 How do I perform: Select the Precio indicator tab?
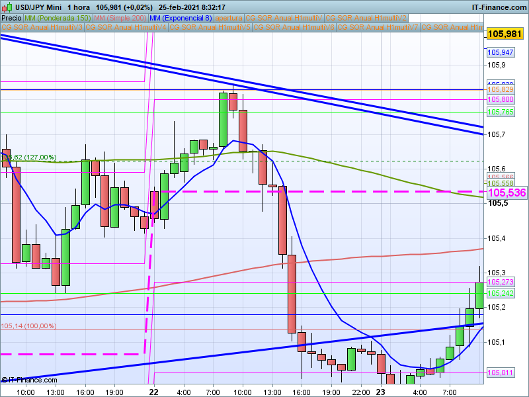tap(12, 18)
